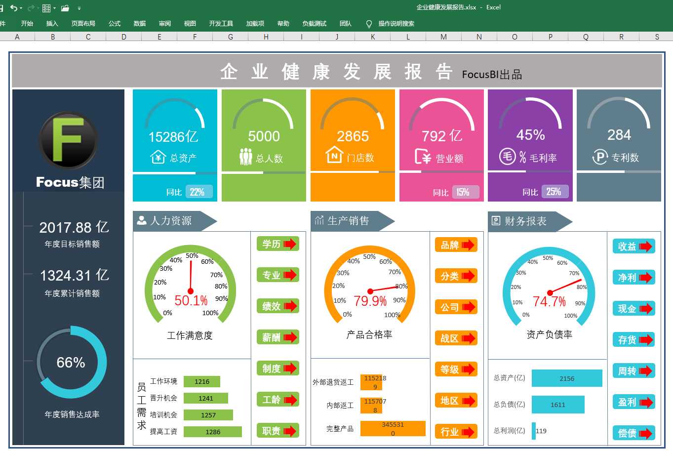Click the 现金 blue arrow button

pos(634,308)
